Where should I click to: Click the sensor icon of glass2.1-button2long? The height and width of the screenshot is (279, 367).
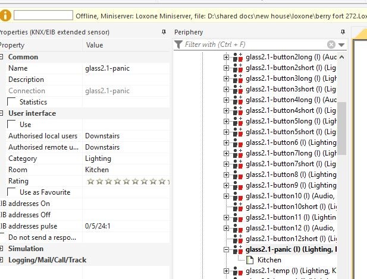click(x=238, y=57)
